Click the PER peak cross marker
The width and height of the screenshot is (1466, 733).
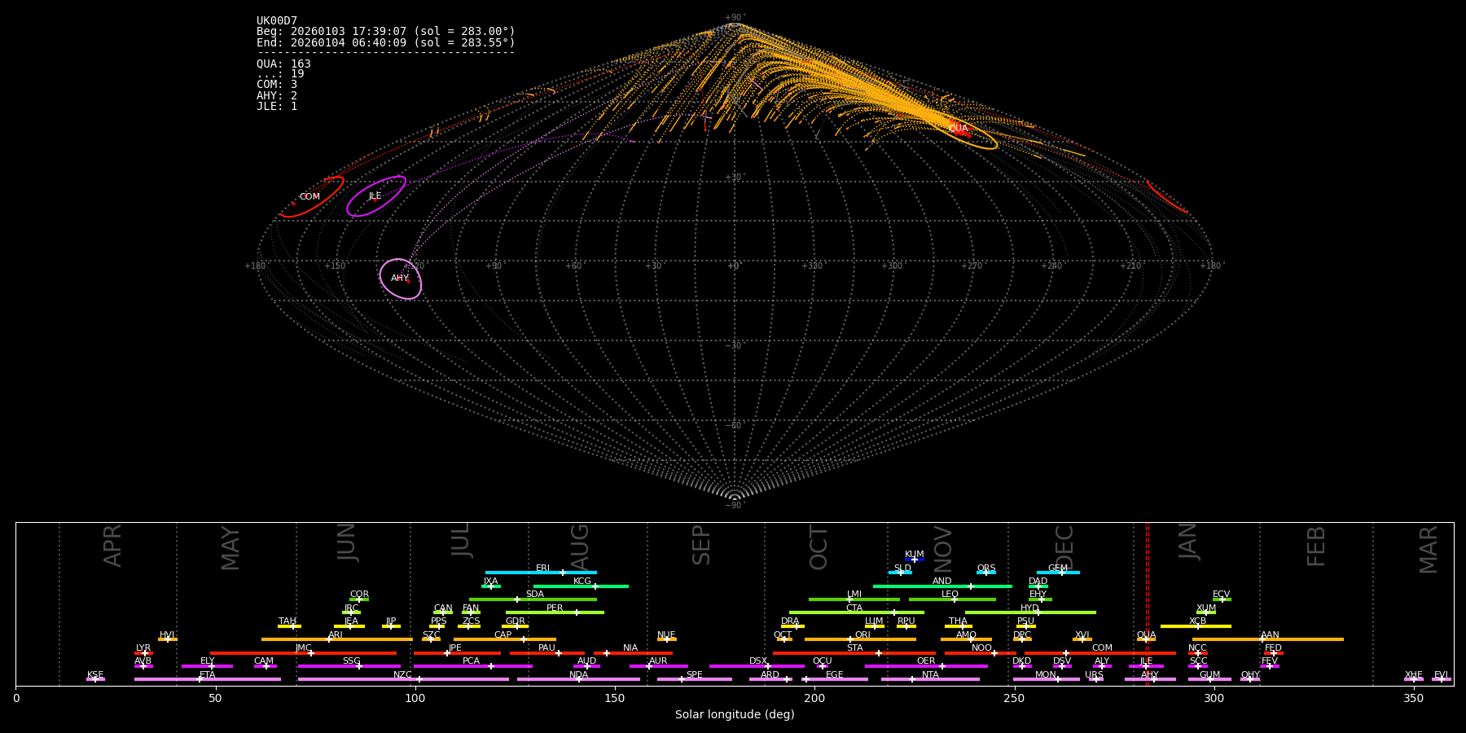click(x=577, y=612)
